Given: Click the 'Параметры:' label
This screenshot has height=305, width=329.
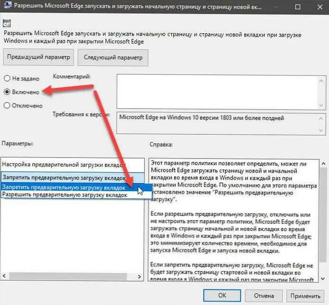Looking at the screenshot, I should [x=18, y=144].
